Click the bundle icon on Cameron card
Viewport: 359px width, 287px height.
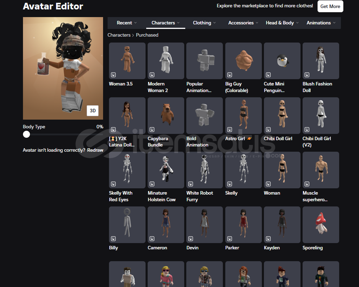pos(152,239)
